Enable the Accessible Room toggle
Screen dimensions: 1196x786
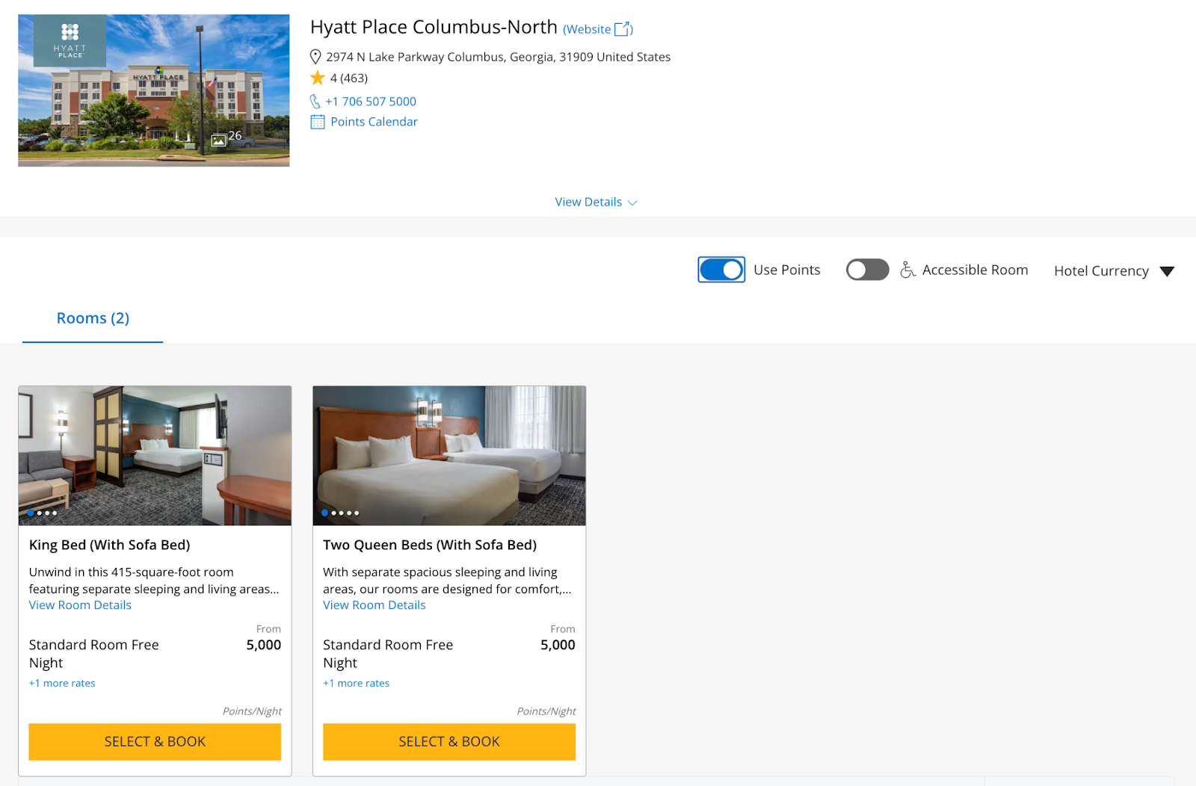click(x=867, y=270)
